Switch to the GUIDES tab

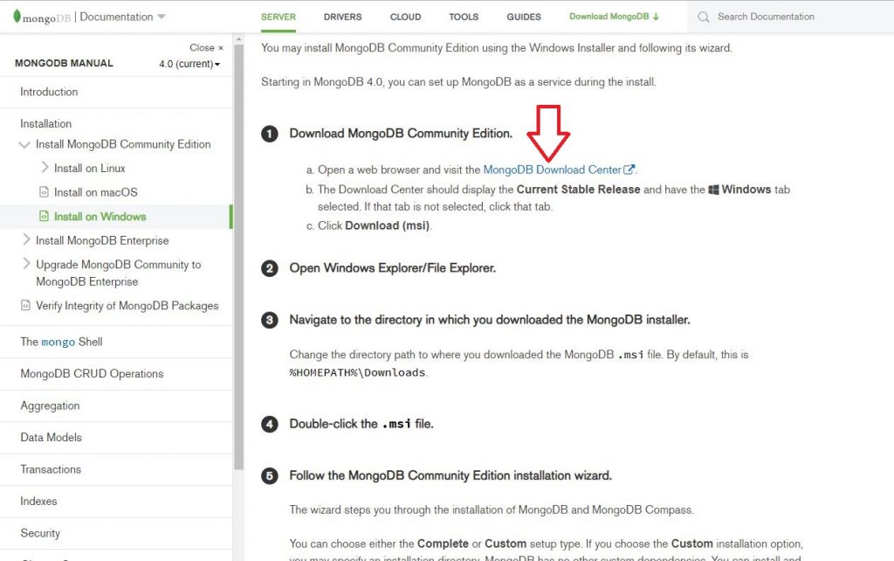(523, 16)
